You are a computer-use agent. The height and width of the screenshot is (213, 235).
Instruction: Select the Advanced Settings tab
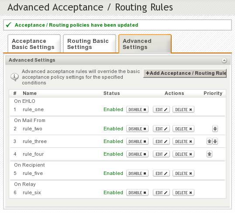point(145,44)
